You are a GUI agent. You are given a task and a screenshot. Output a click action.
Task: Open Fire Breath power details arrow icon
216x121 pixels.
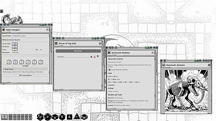pyautogui.click(x=98, y=56)
